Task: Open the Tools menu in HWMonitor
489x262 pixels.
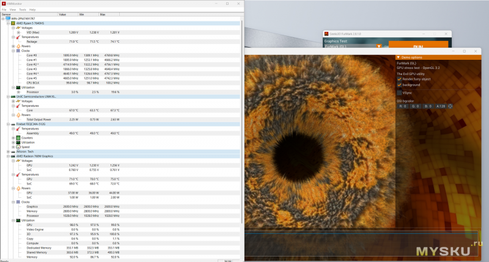Action: [22, 10]
